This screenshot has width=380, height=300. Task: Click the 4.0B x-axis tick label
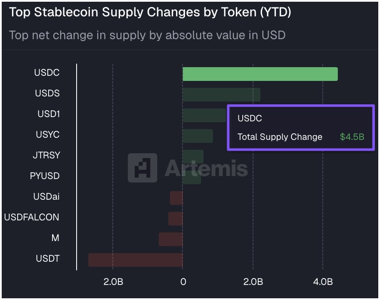point(323,282)
